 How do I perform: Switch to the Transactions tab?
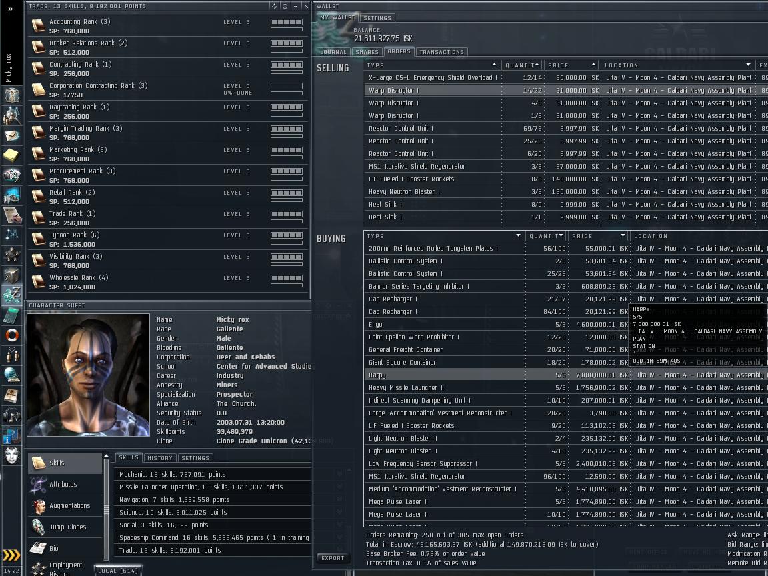(442, 52)
